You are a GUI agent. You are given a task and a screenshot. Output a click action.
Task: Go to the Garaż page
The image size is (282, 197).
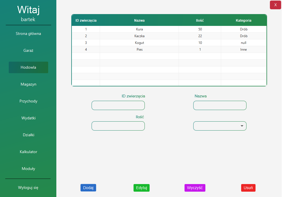pos(28,50)
